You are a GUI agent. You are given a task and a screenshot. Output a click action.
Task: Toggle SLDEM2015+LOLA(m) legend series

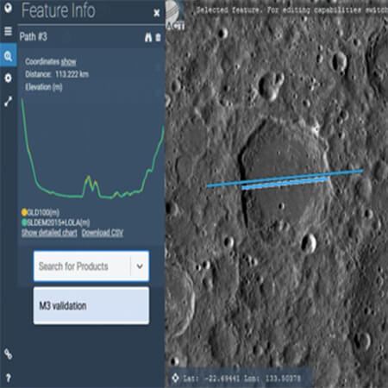click(x=56, y=222)
